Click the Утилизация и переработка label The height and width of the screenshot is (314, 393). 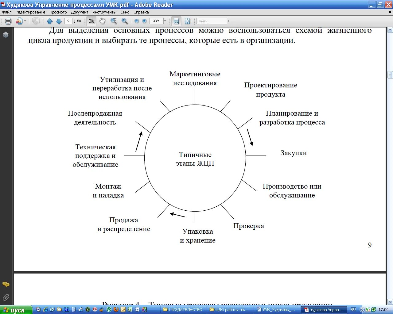coord(122,88)
